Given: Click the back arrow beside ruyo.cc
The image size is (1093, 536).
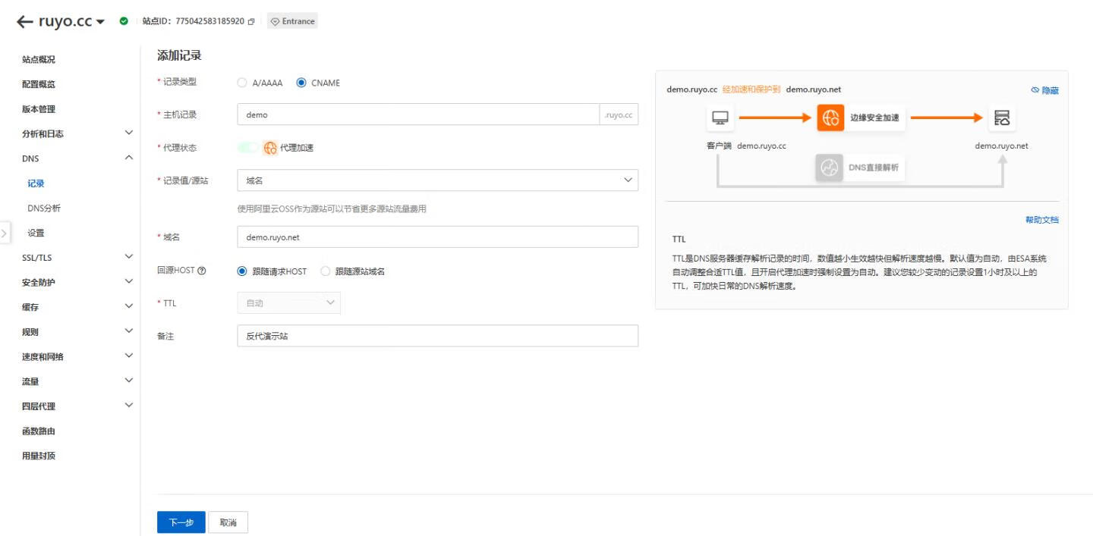Looking at the screenshot, I should [25, 21].
